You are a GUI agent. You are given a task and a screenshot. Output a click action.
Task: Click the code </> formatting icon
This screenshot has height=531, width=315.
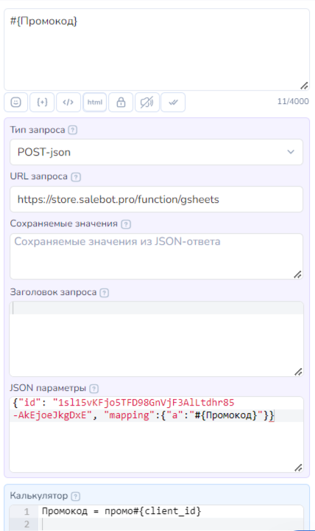coord(68,102)
